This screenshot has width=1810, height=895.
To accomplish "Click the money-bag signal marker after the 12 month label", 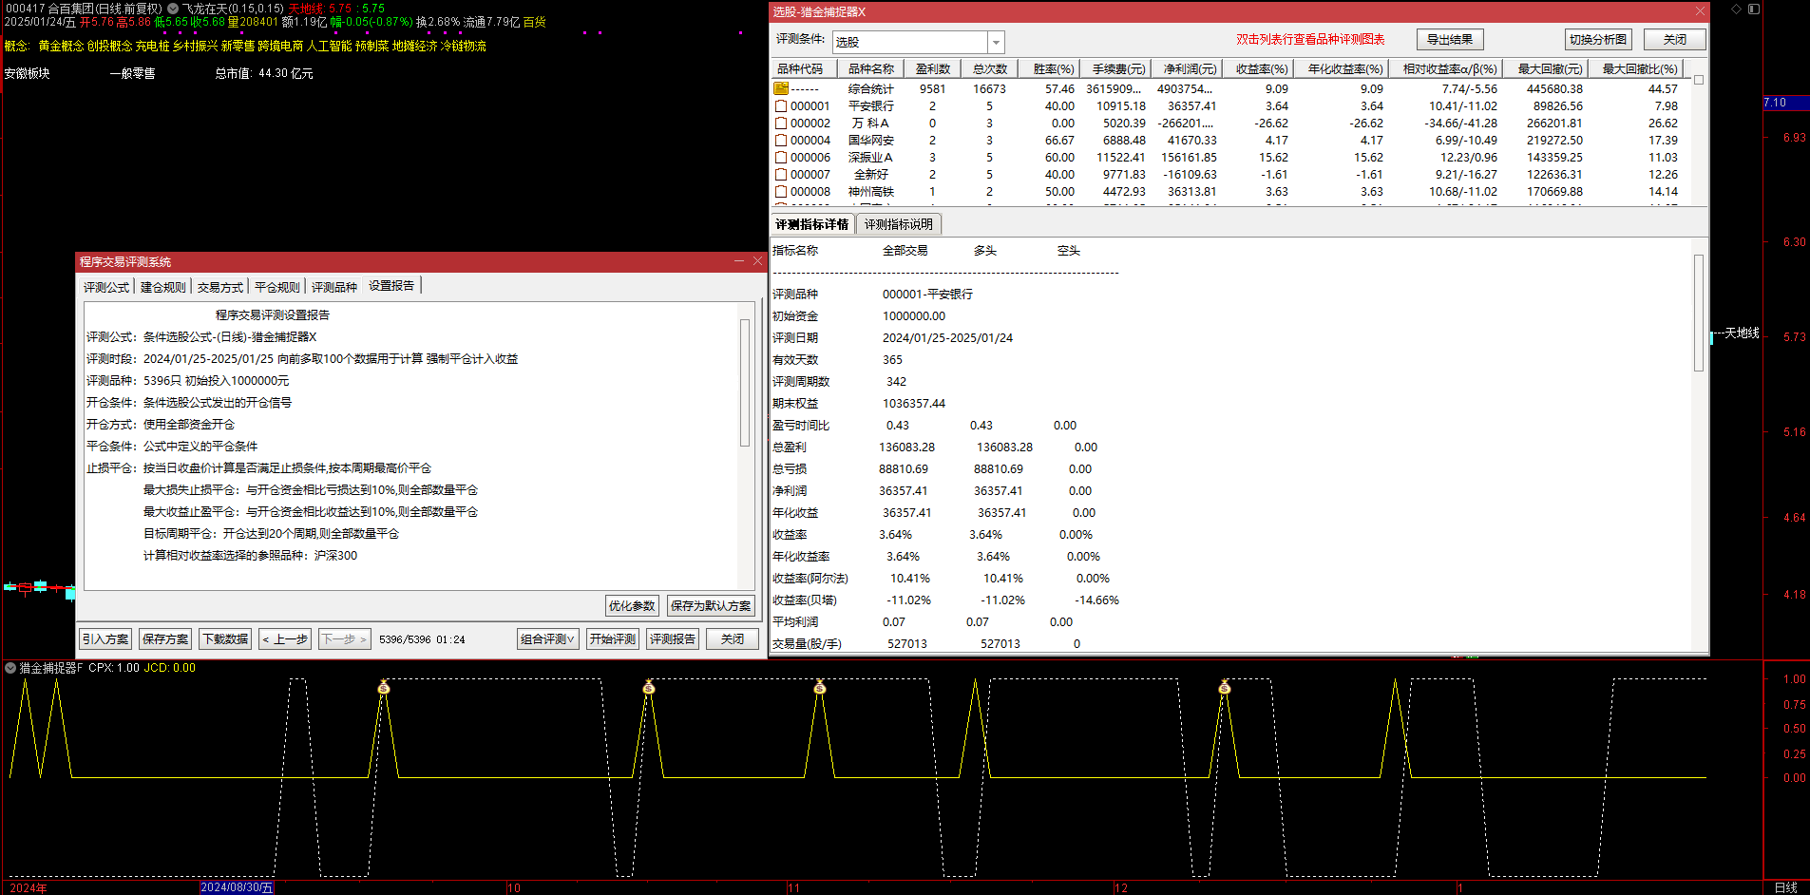I will pyautogui.click(x=1225, y=687).
